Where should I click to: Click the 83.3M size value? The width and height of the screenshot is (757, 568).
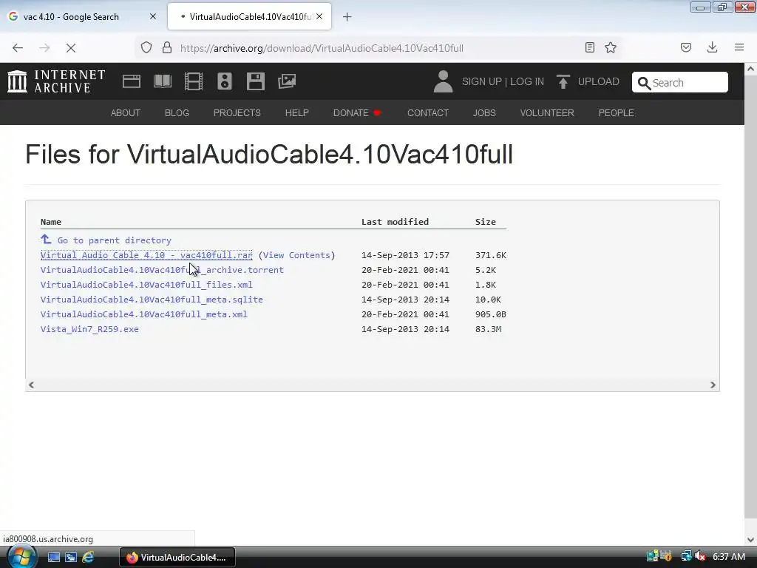tap(488, 329)
